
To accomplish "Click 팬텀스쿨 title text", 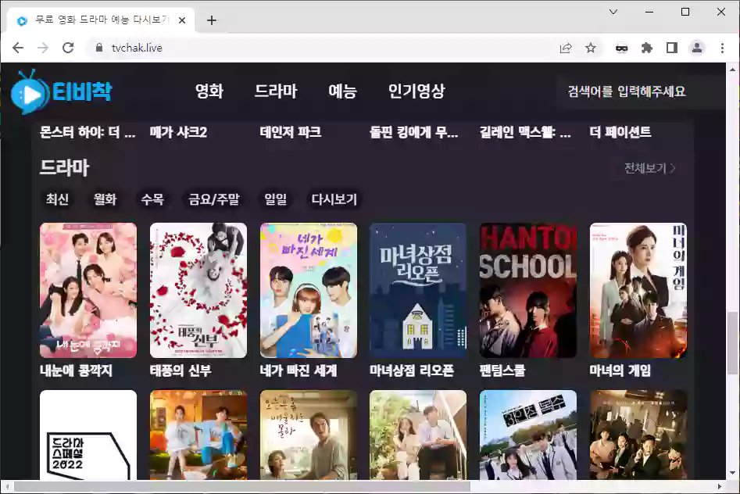I will coord(502,370).
